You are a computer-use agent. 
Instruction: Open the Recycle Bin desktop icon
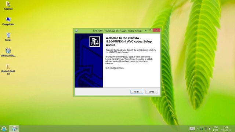coord(8,37)
